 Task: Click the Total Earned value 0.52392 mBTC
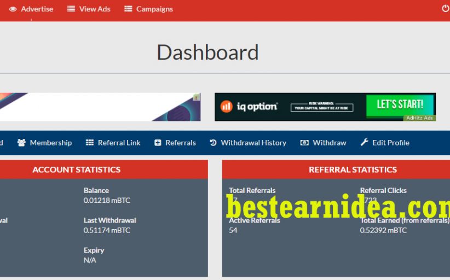tap(383, 230)
